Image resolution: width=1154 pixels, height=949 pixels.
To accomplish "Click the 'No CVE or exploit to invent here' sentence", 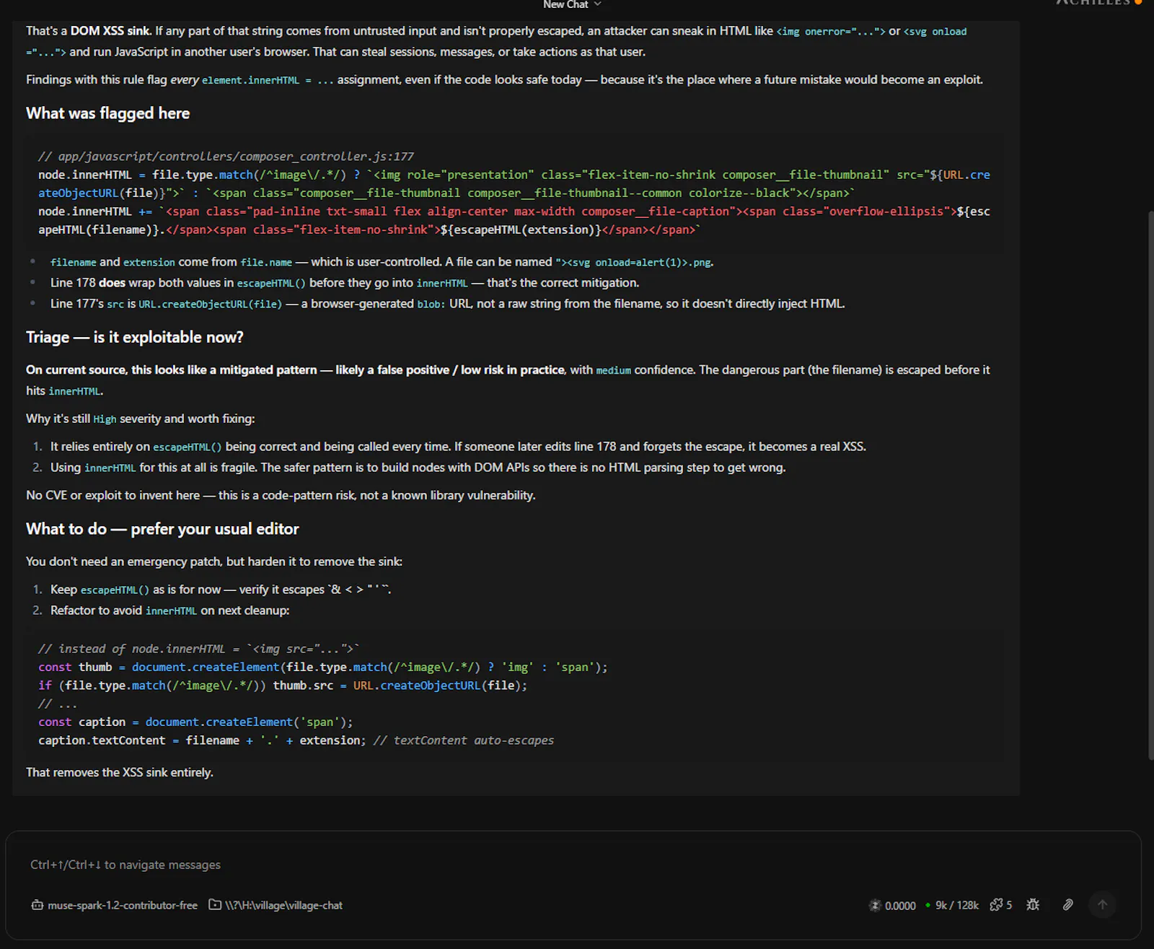I will [281, 495].
